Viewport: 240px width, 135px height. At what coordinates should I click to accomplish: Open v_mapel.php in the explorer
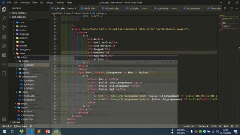[x=28, y=100]
